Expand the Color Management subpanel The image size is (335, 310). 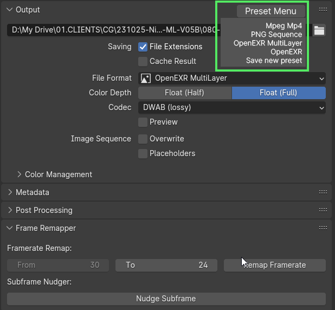19,175
